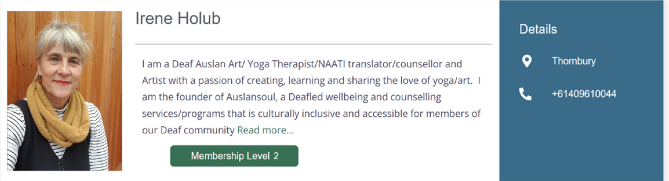Open the Read more link

(x=265, y=130)
